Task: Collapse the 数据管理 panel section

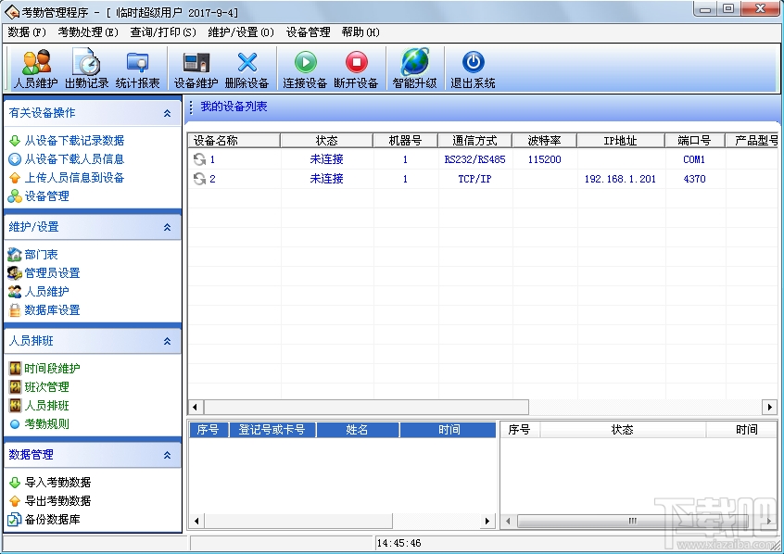Action: 167,455
